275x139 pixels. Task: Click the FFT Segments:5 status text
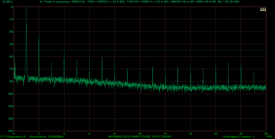12,137
